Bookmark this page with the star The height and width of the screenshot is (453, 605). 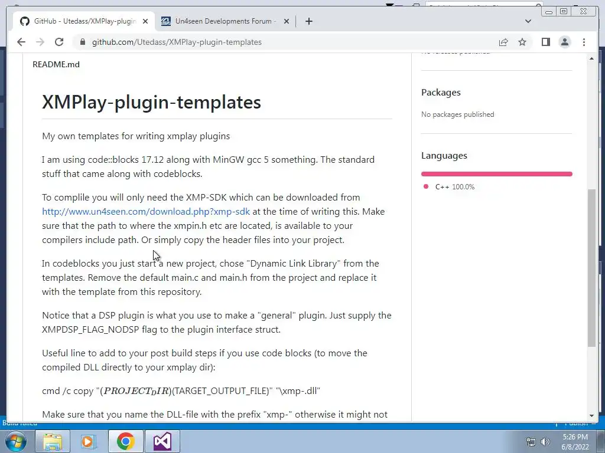tap(522, 42)
